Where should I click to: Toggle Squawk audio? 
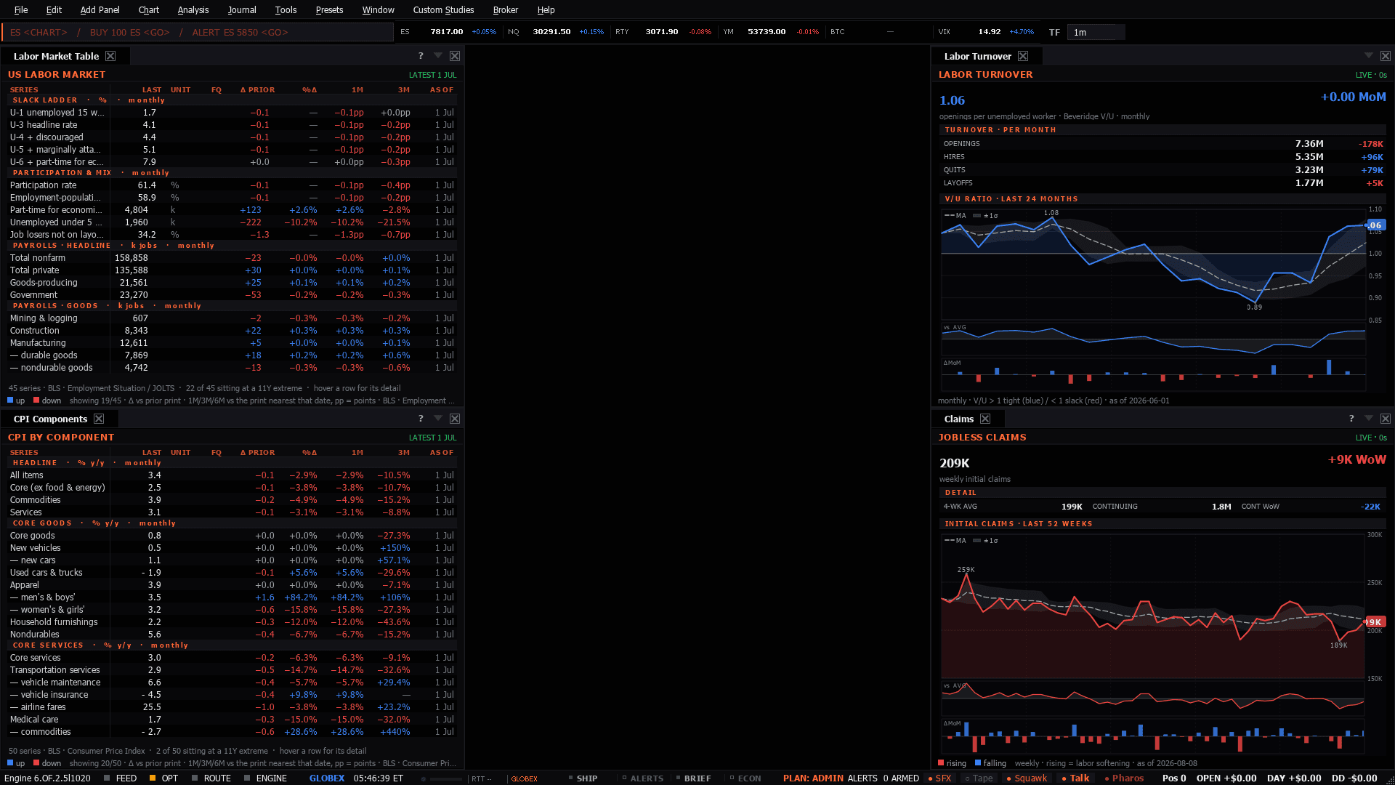tap(1027, 778)
